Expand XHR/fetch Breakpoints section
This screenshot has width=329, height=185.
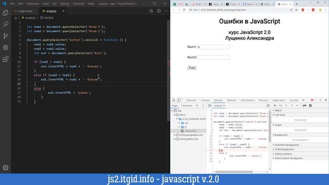point(300,145)
